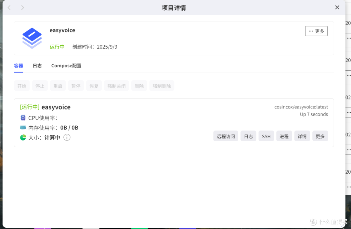Viewport: 351px width, 229px height.
Task: Click the info icon beside 计算中
Action: (x=67, y=137)
